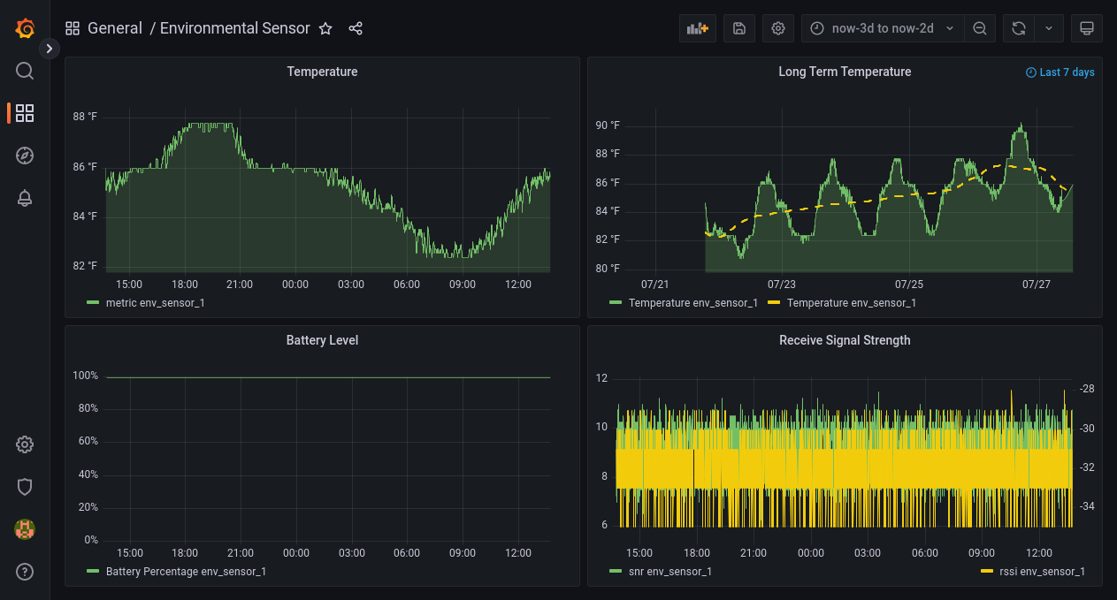The image size is (1117, 600).
Task: Click the Environmental Sensor dashboard title
Action: tap(235, 28)
